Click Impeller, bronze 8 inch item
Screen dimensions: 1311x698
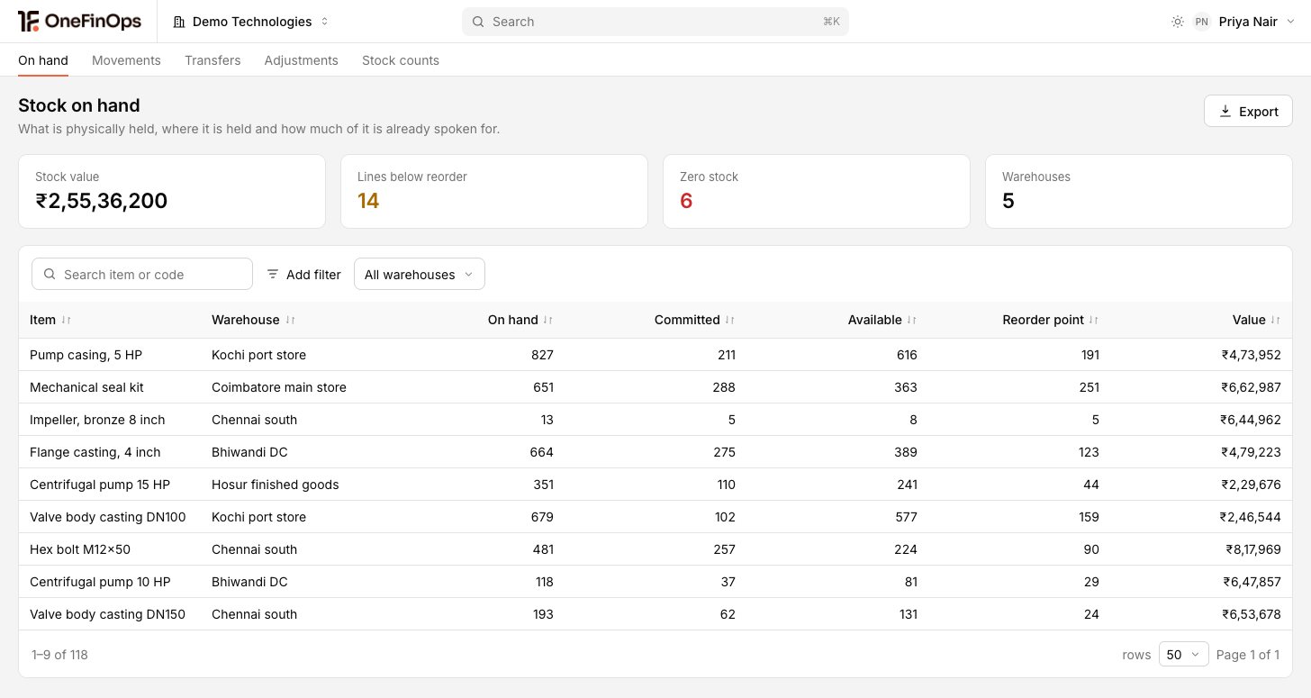[97, 420]
